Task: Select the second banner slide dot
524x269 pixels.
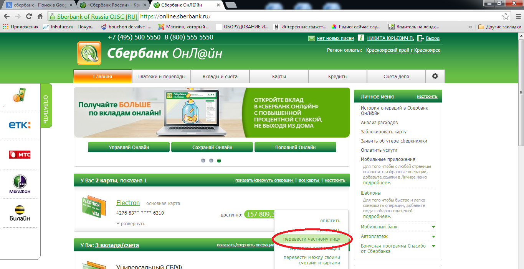Action: tap(211, 161)
